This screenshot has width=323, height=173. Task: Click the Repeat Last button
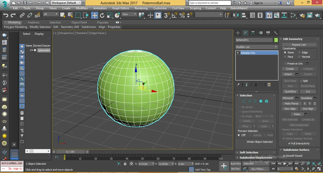pos(299,45)
